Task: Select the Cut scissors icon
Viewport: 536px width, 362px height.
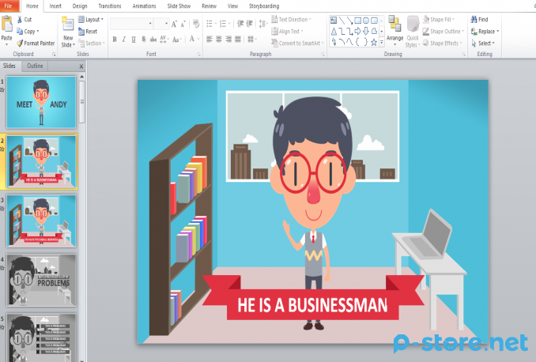Action: pos(20,19)
